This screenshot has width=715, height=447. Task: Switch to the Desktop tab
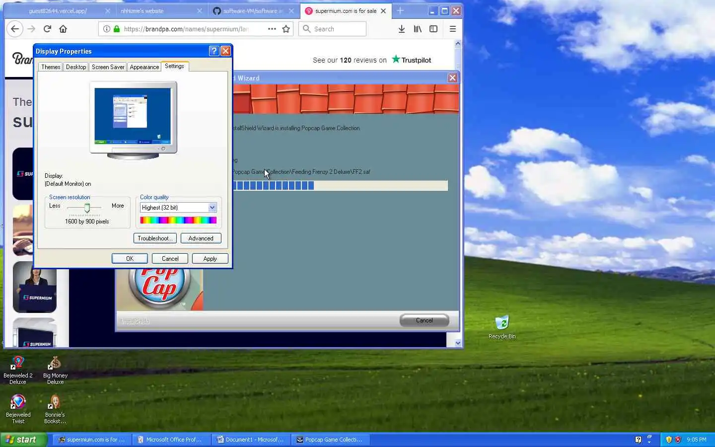[x=76, y=67]
